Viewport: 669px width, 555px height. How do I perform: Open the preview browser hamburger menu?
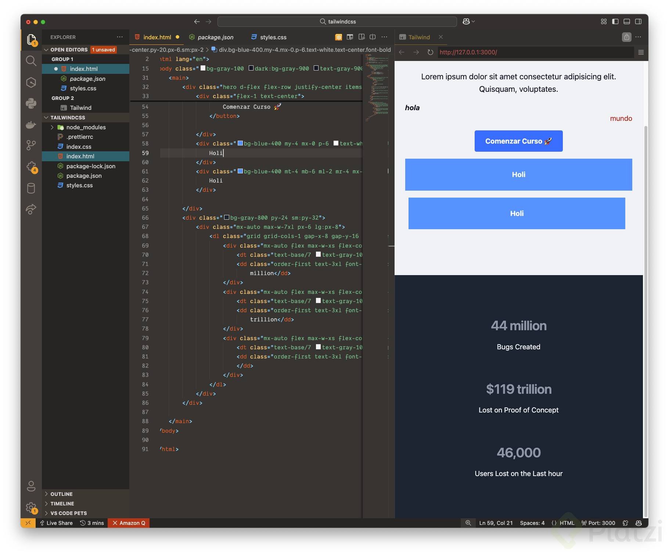point(641,53)
